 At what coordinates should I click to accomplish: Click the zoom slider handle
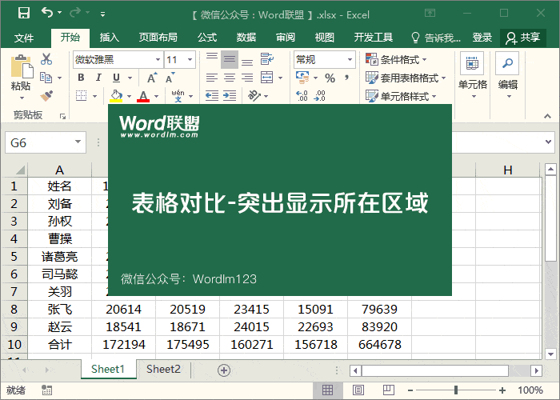456,390
